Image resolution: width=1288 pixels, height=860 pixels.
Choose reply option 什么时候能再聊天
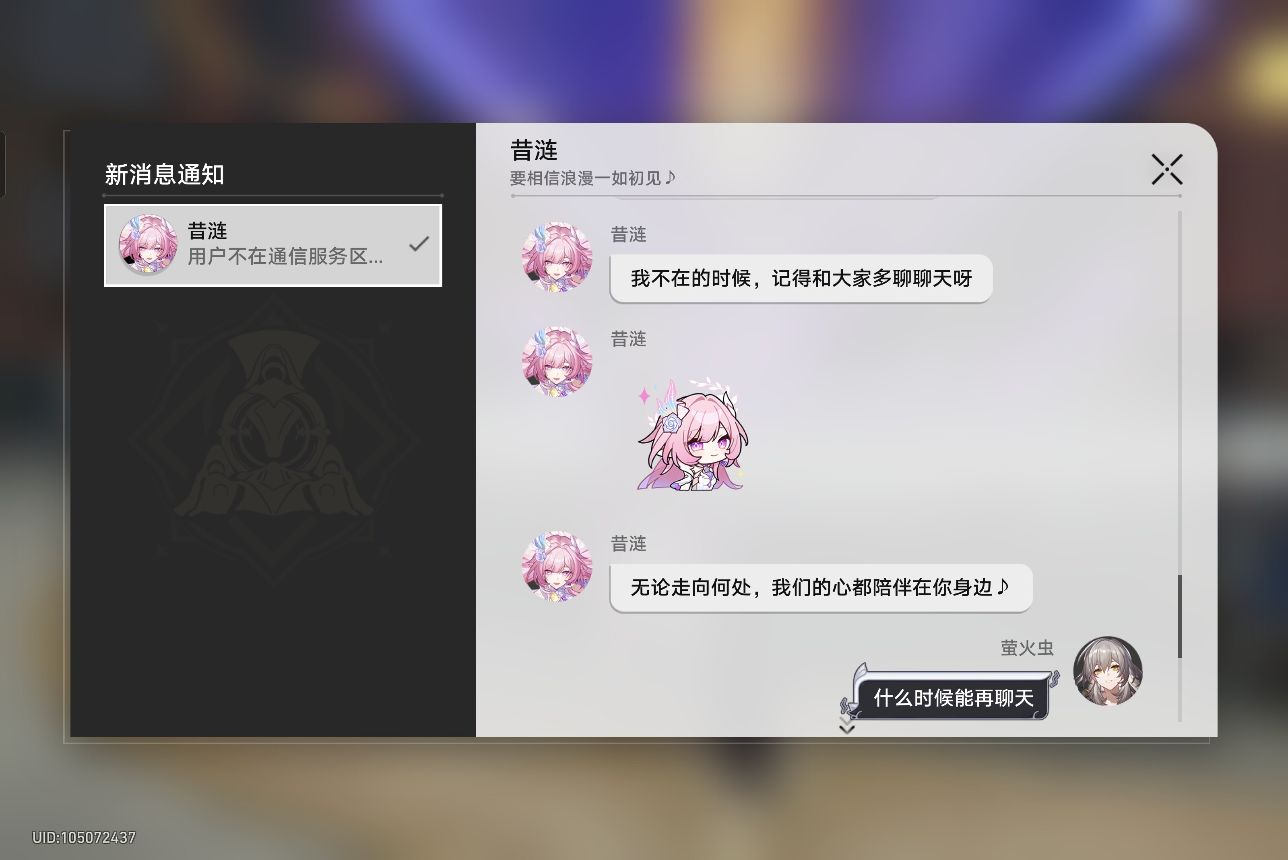point(952,698)
